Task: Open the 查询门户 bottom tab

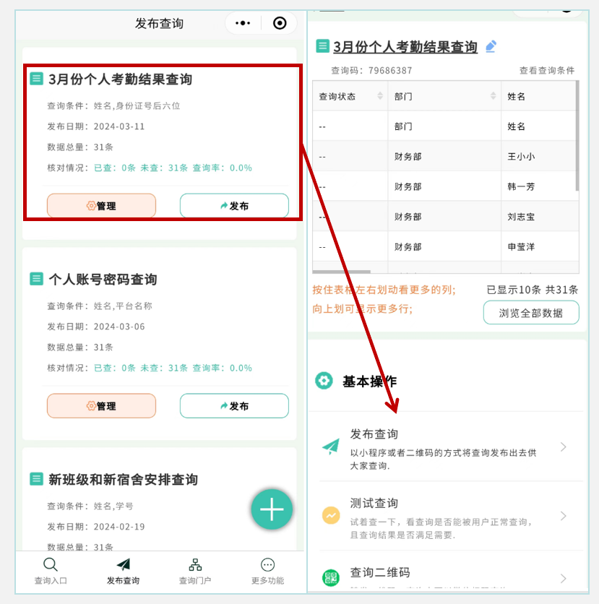Action: 195,571
